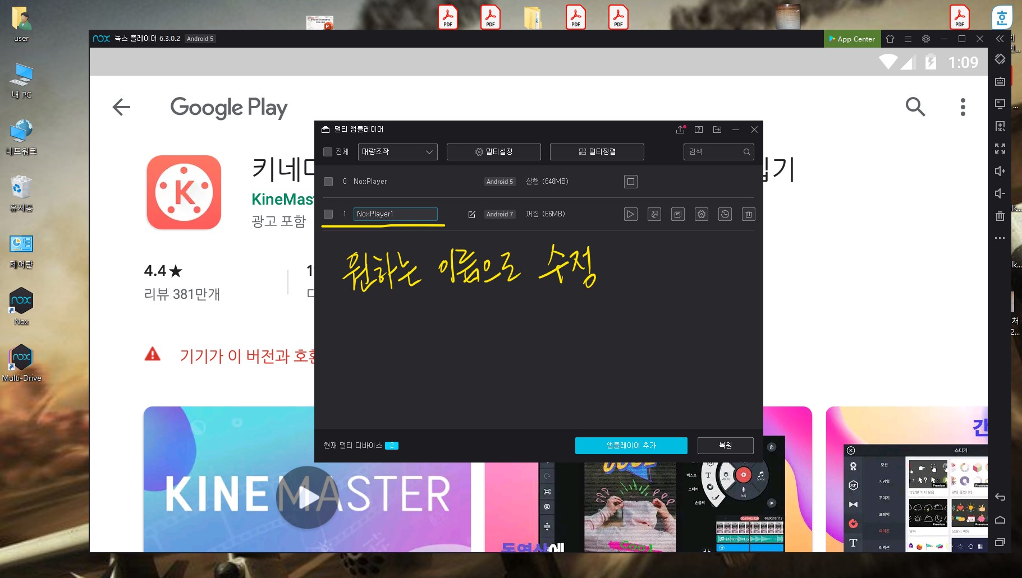Image resolution: width=1022 pixels, height=578 pixels.
Task: Enter fullscreen from Nox sidebar
Action: click(1000, 149)
